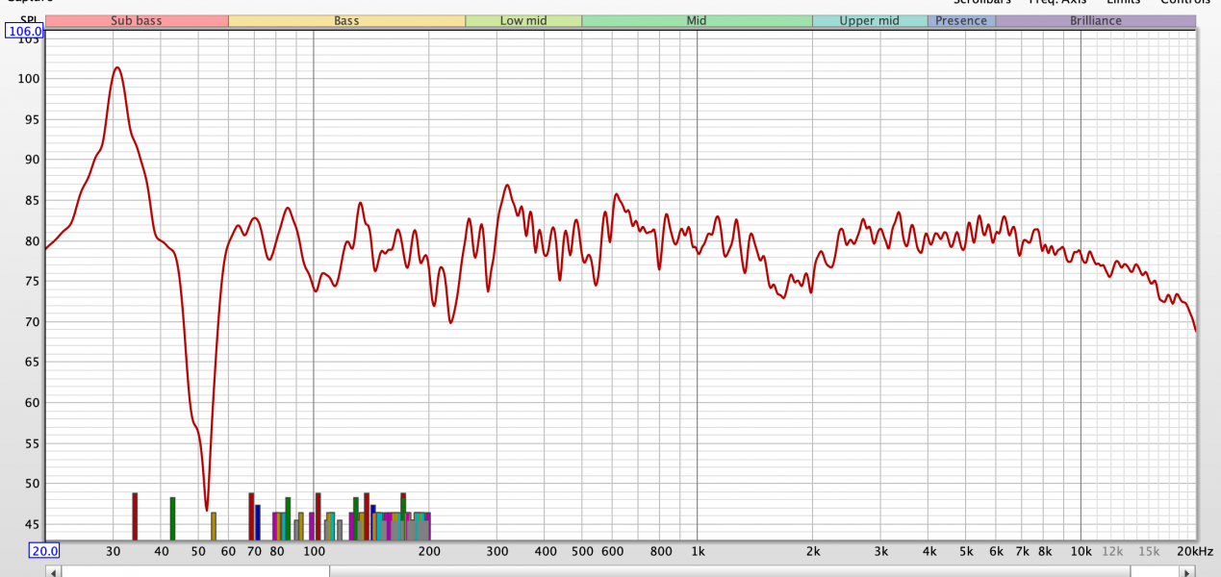Click the 2k frequency axis label

pos(813,551)
